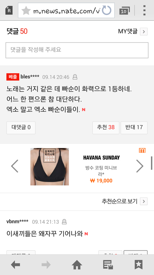
Task: Show previous ad with left chevron
Action: point(15,166)
